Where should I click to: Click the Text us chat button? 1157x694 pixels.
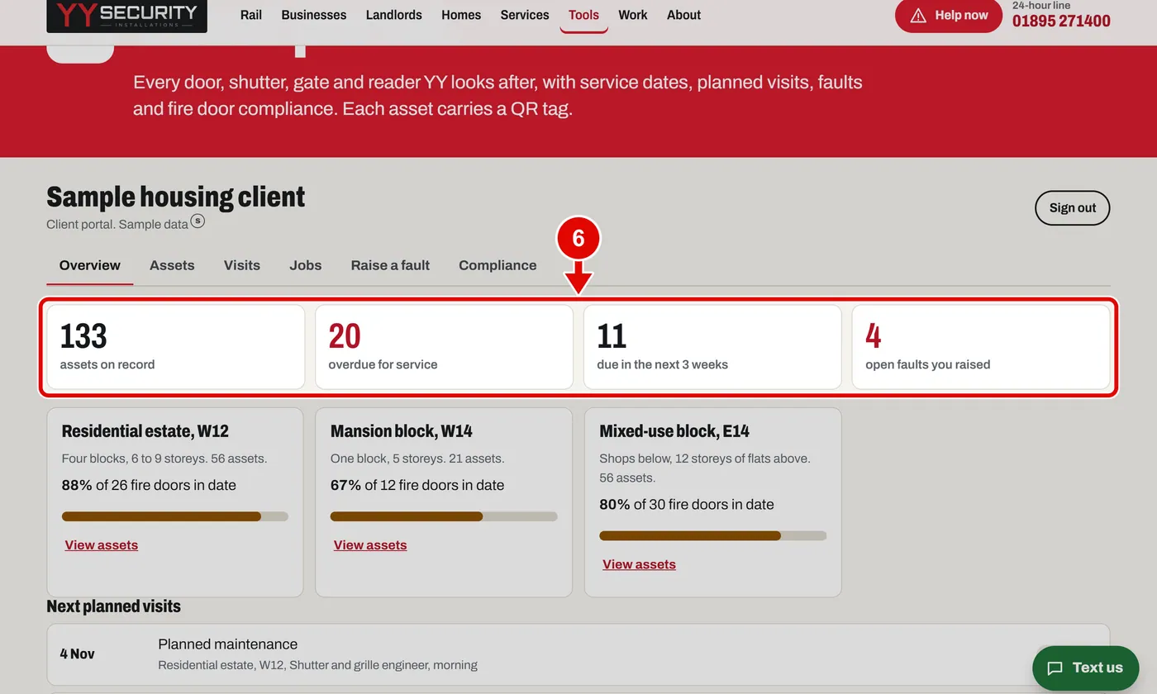click(1086, 668)
